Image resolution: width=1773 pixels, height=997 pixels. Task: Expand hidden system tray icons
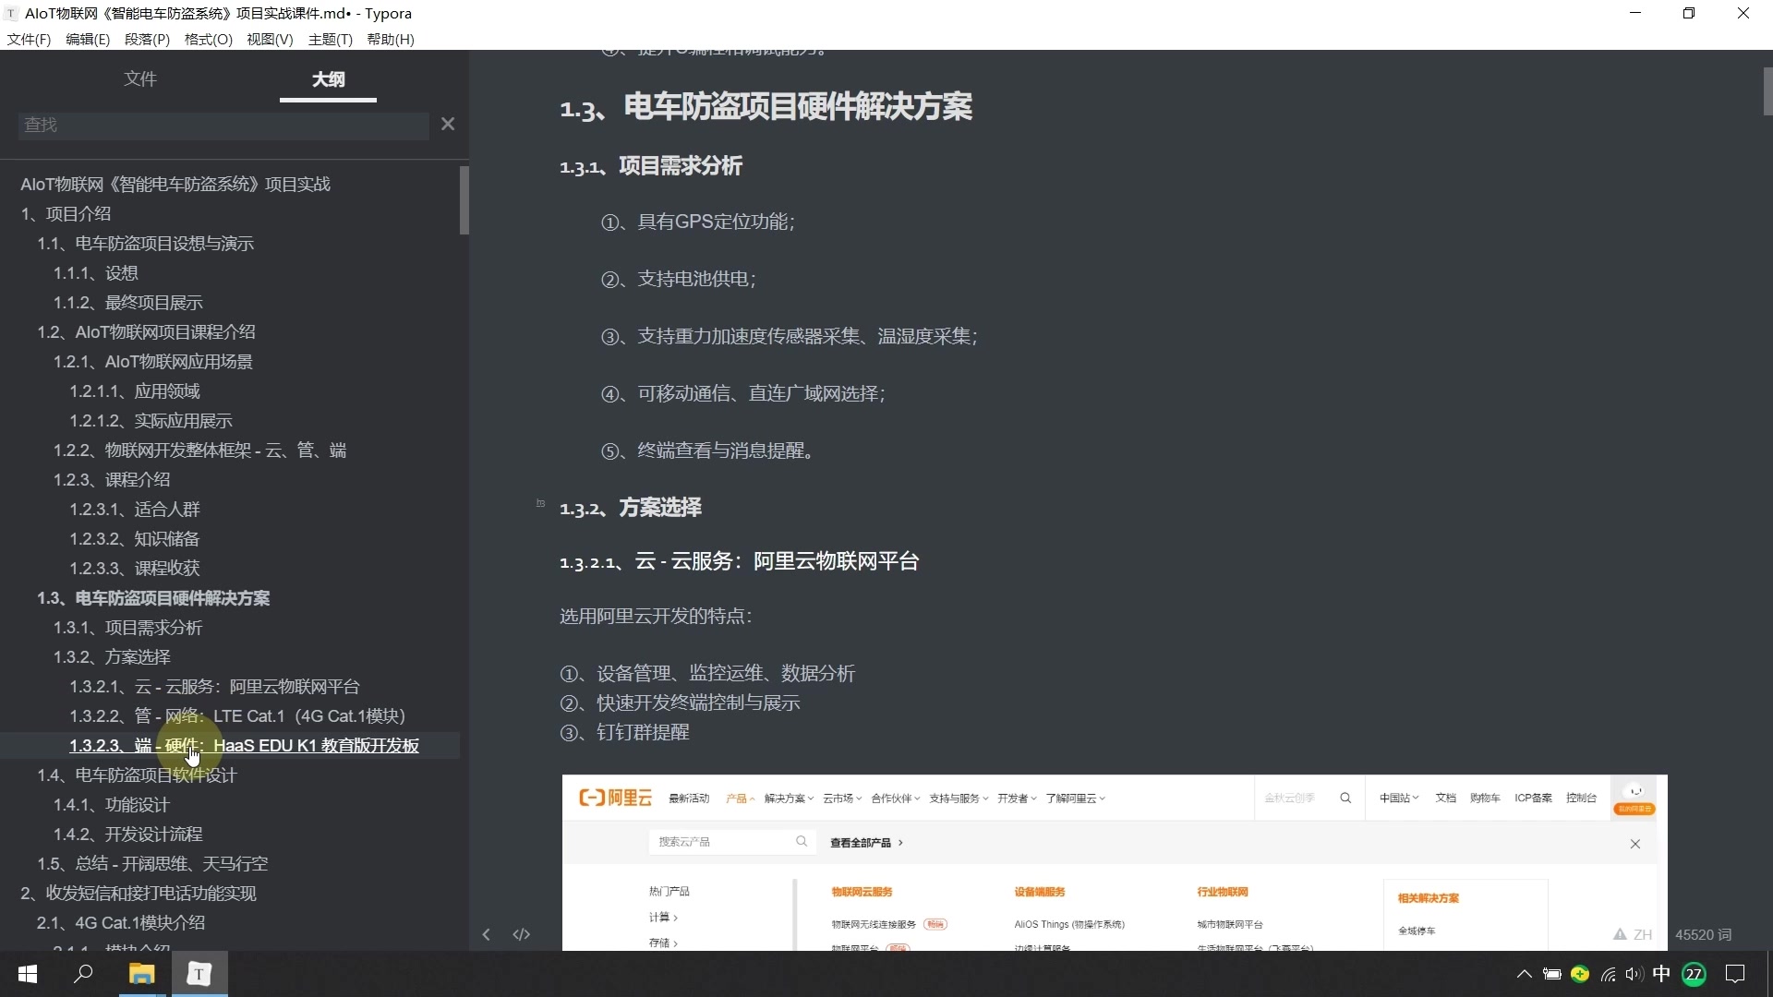tap(1525, 974)
